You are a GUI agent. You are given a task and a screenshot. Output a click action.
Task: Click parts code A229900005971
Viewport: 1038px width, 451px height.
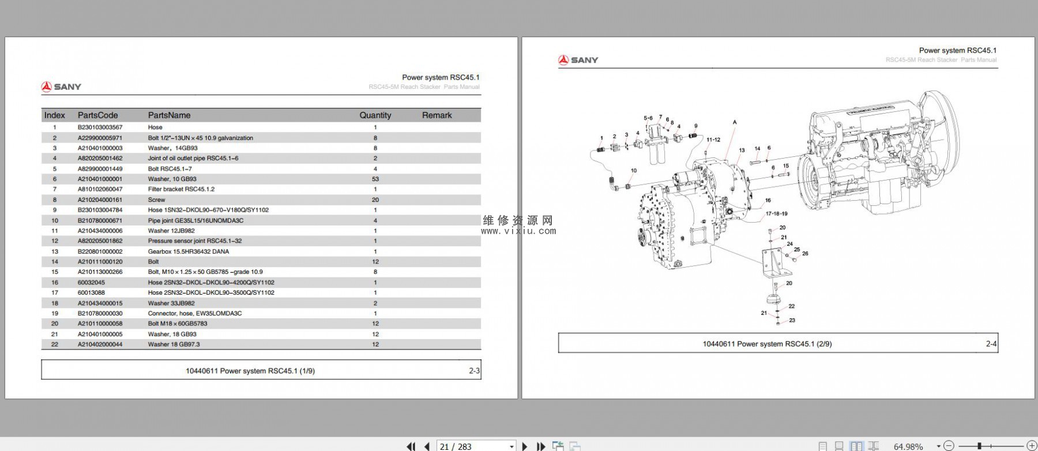[100, 138]
